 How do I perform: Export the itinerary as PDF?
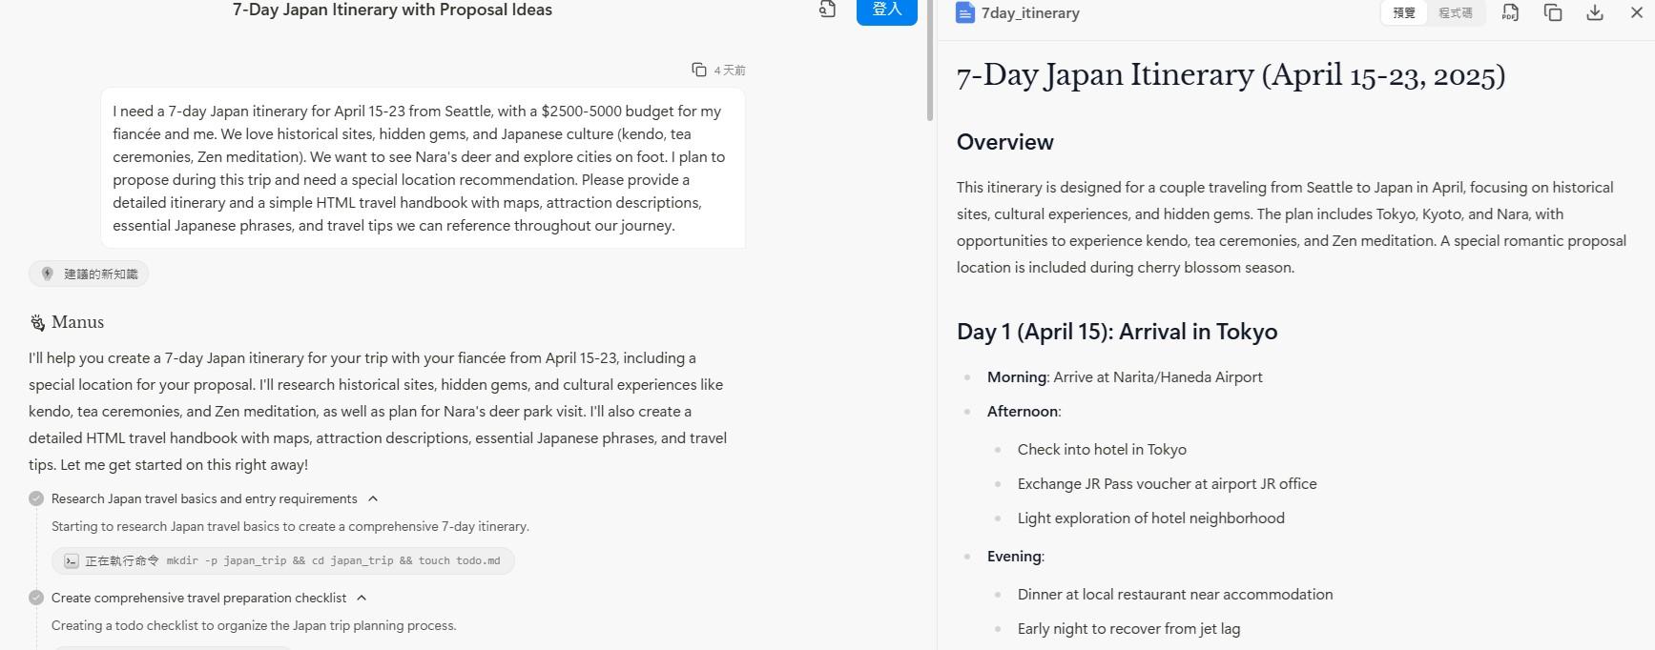click(x=1510, y=12)
